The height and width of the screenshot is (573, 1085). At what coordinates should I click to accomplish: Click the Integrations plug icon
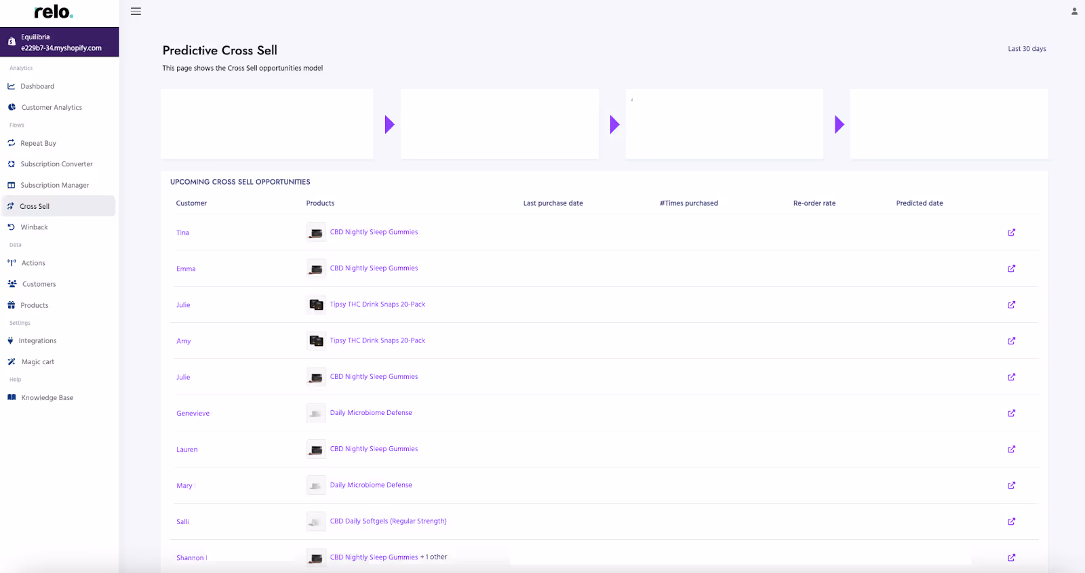coord(10,340)
